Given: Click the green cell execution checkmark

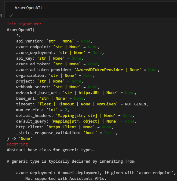Looking at the screenshot, I should (11, 15).
